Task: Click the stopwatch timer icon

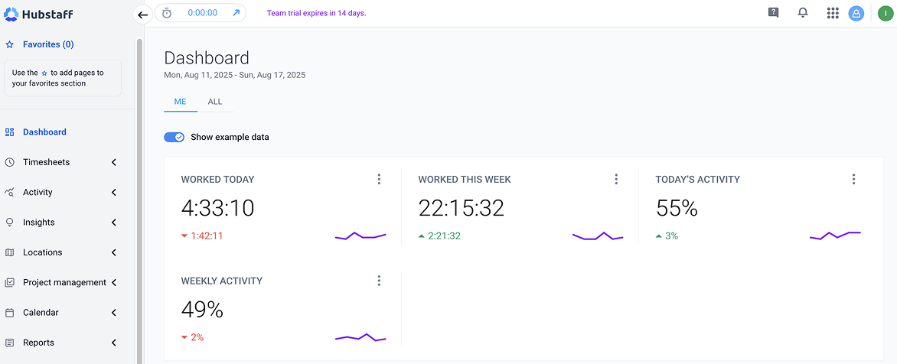Action: pos(167,13)
